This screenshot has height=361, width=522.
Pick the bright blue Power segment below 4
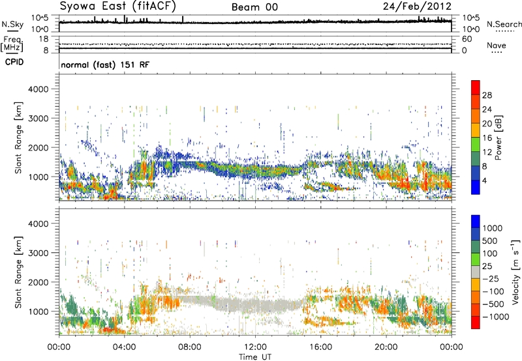point(476,187)
